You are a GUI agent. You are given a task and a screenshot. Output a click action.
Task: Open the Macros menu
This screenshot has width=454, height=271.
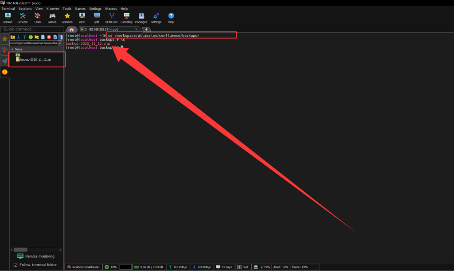(111, 8)
